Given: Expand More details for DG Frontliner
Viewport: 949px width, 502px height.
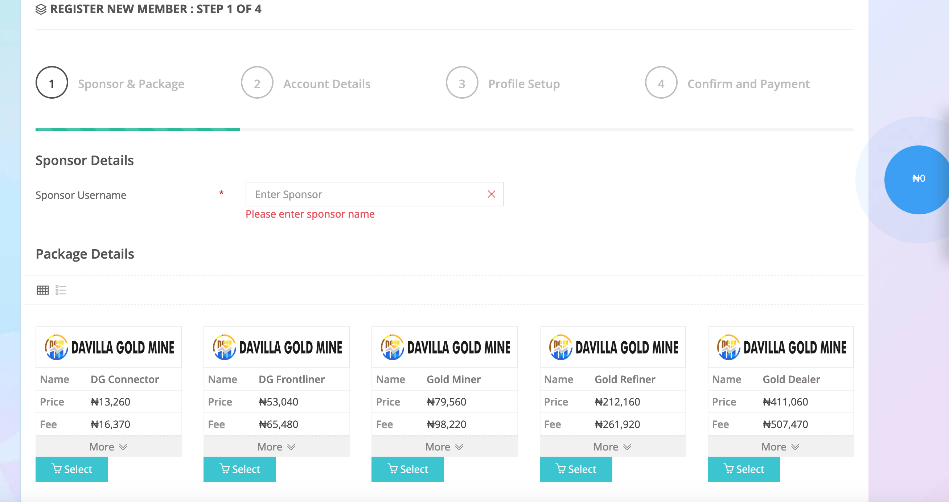Looking at the screenshot, I should (276, 447).
